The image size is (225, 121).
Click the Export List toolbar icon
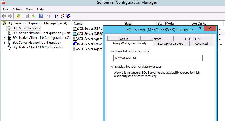pyautogui.click(x=33, y=16)
